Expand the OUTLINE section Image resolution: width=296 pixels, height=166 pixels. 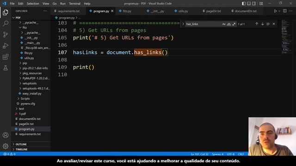coord(31,144)
